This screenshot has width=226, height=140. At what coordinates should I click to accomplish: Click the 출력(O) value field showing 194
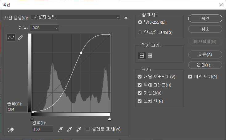coord(17,109)
